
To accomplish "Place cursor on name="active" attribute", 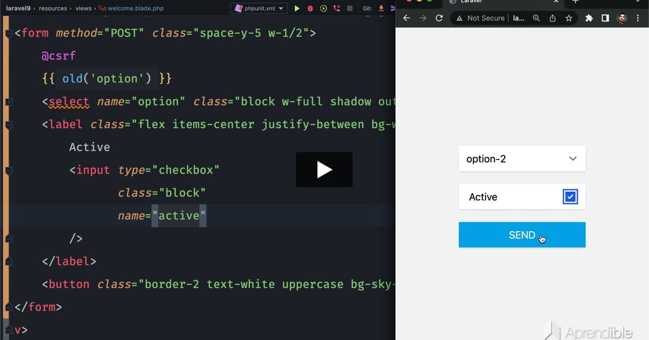I will point(162,215).
